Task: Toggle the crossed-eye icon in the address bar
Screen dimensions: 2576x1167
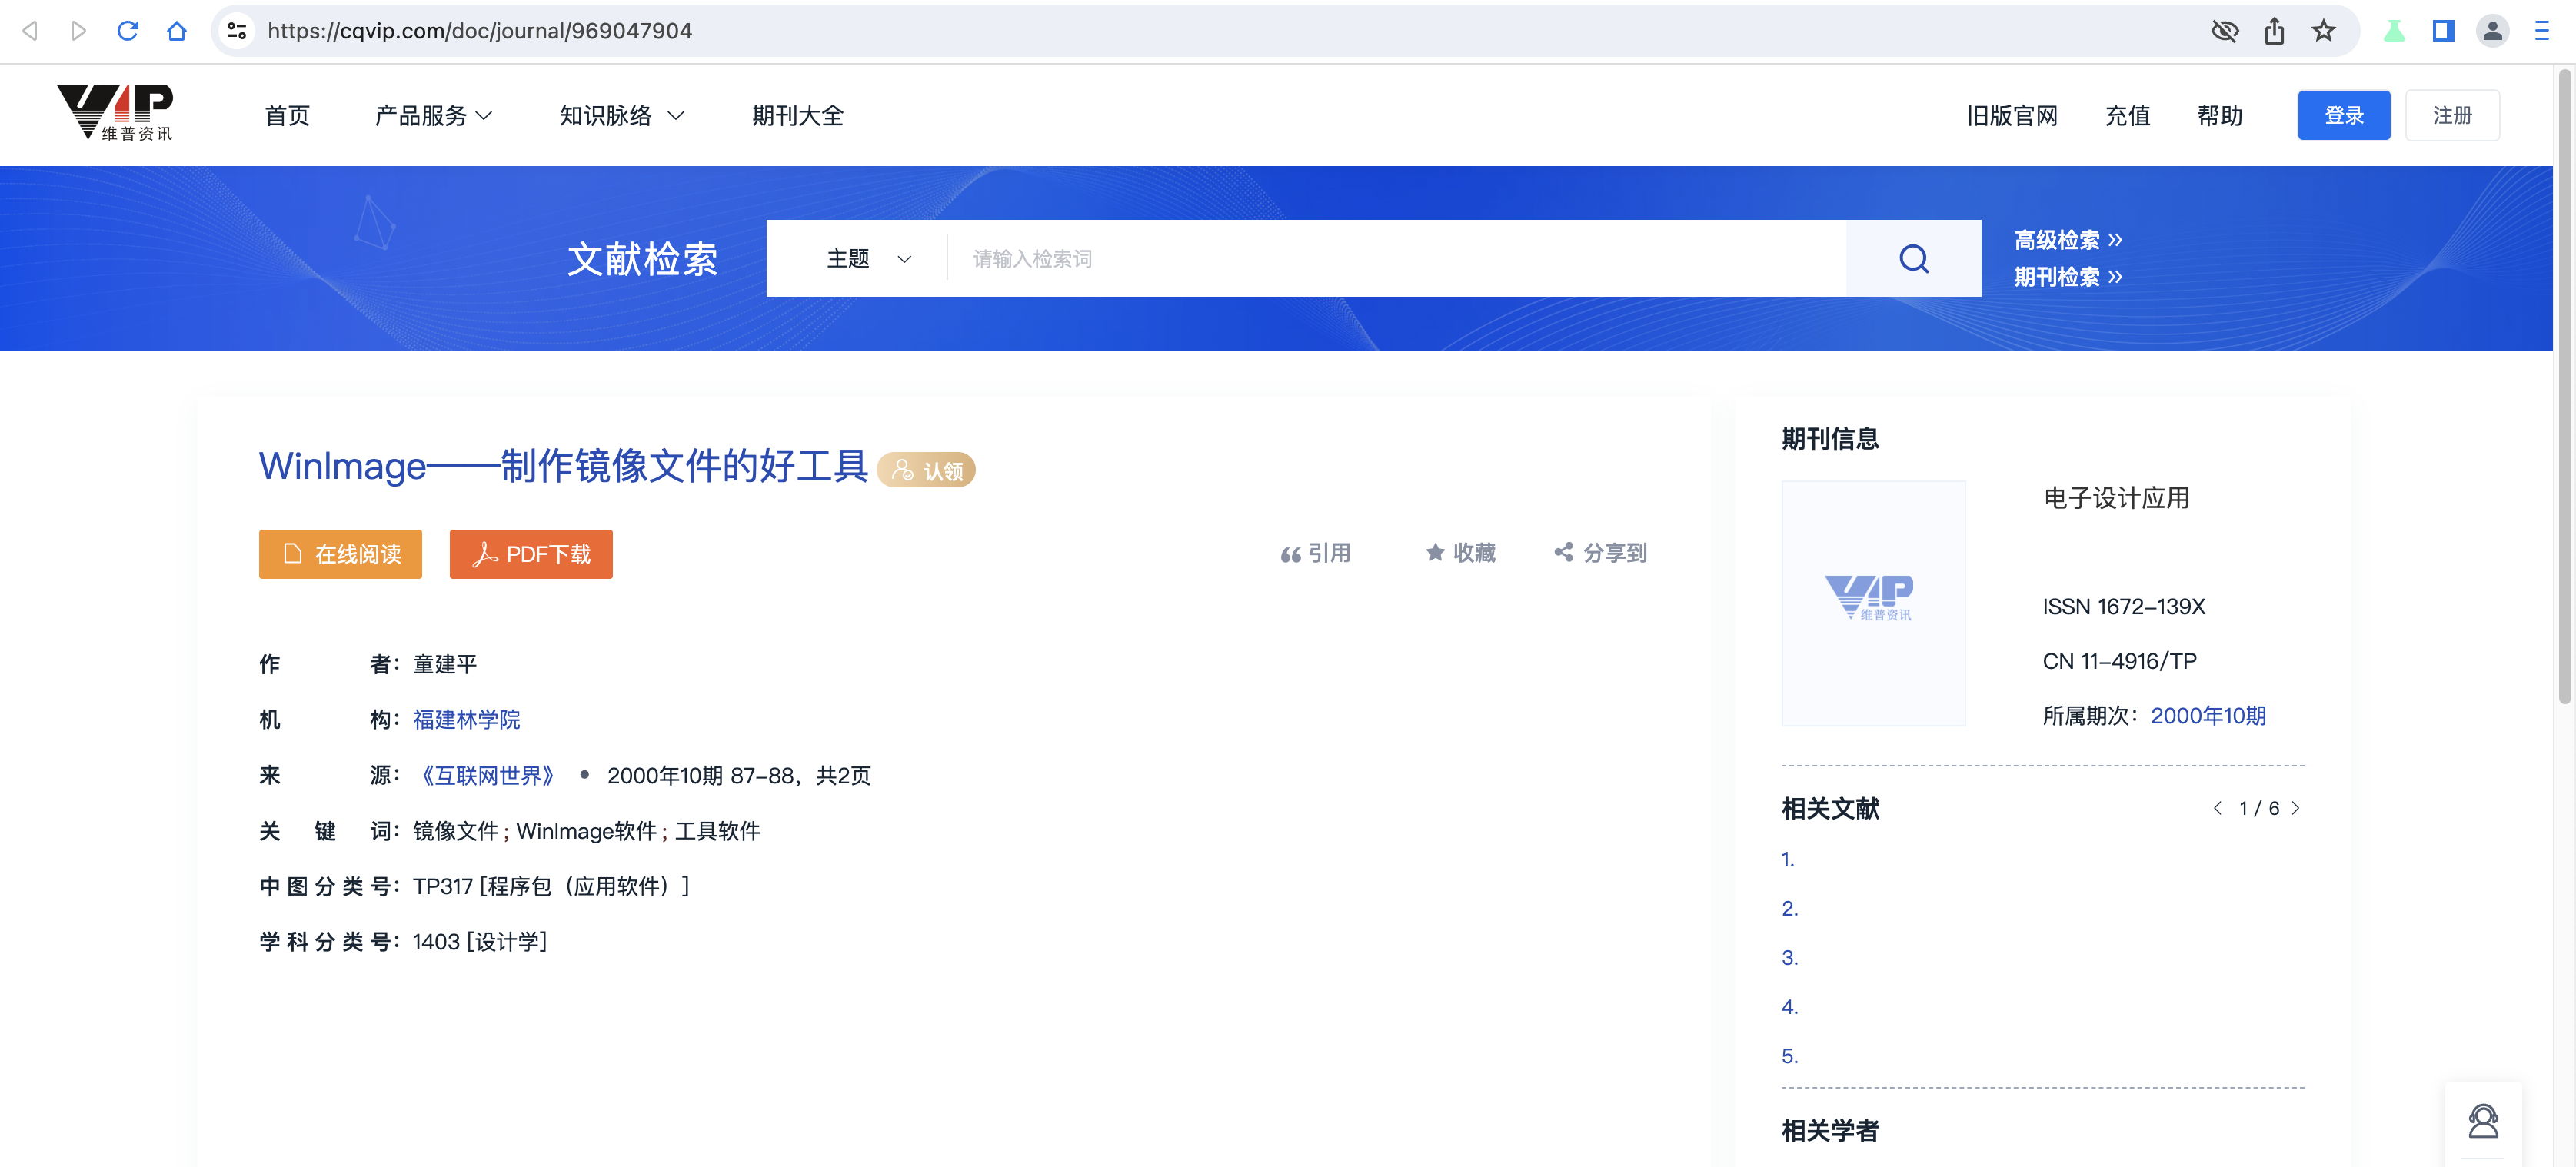Action: (2224, 30)
